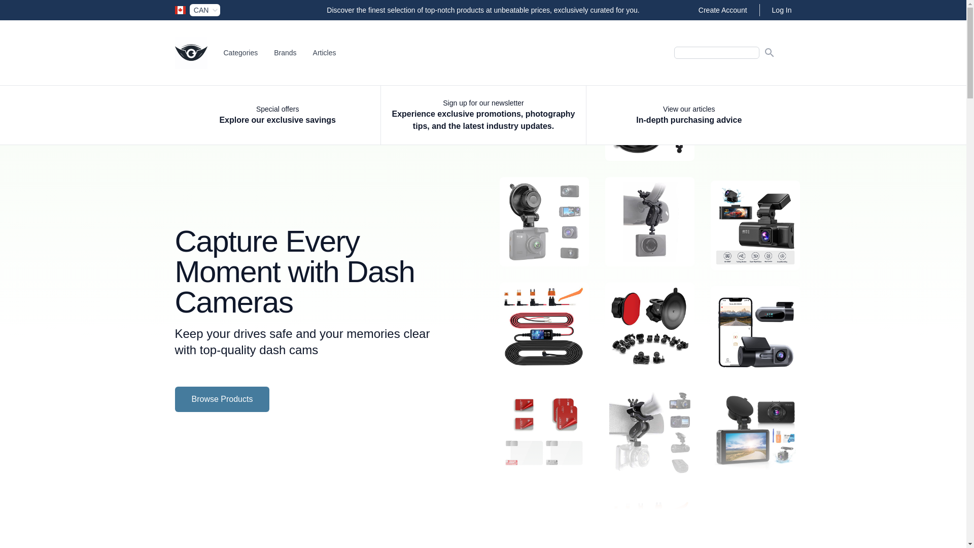Open newsletter sign-up promotion link
The width and height of the screenshot is (974, 548).
coord(483,115)
